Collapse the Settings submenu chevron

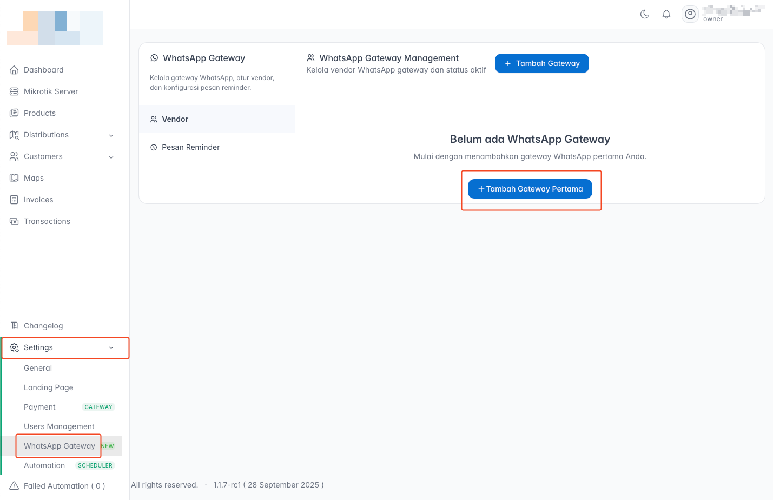pyautogui.click(x=111, y=348)
